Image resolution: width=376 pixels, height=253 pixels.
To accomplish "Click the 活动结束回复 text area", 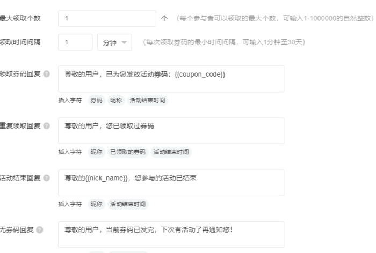I will [x=171, y=183].
